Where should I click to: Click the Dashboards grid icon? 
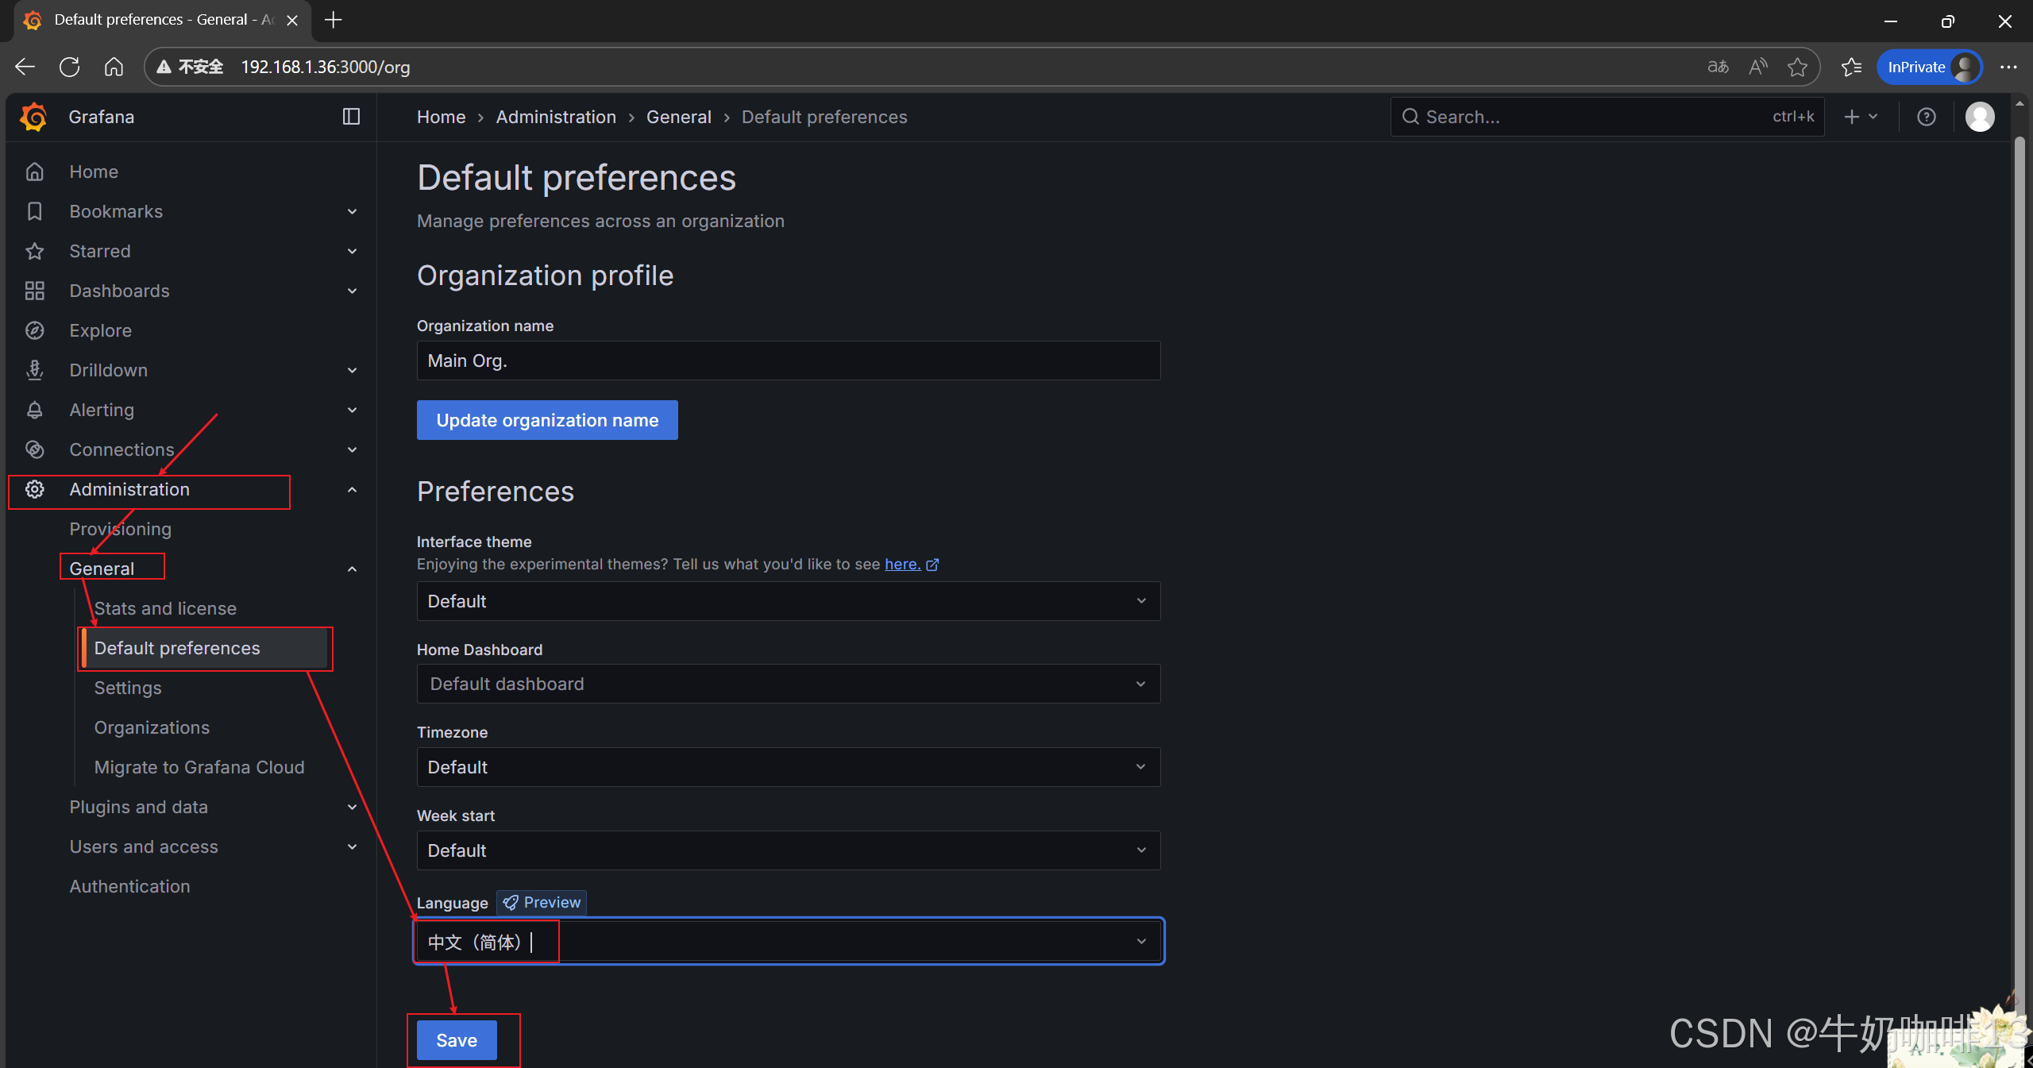coord(34,291)
